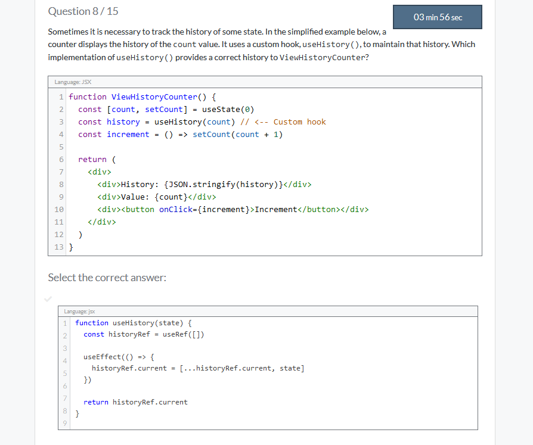Click the 'const increment' code line
Screen dimensions: 533x445
(180, 135)
